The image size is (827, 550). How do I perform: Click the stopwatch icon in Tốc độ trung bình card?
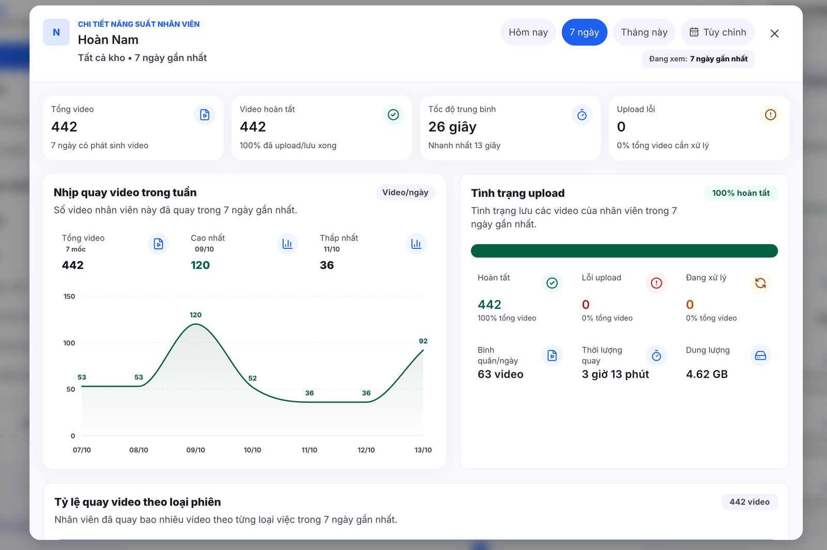coord(582,115)
